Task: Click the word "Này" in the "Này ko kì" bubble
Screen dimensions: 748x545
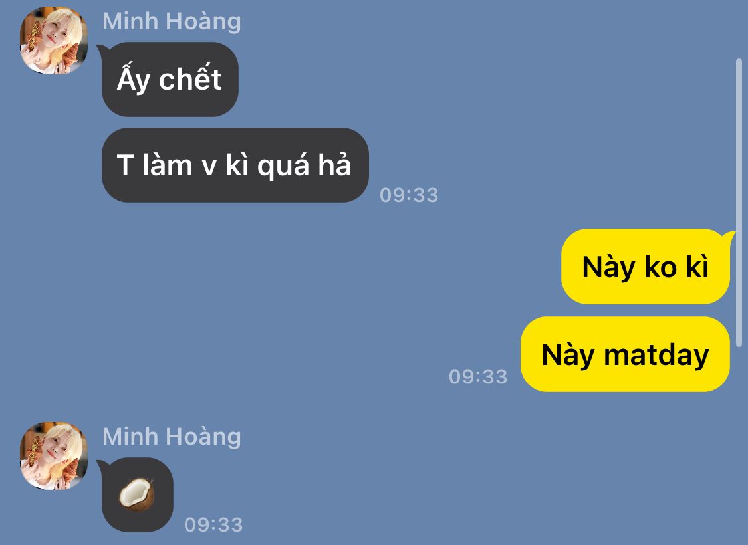Action: pyautogui.click(x=609, y=268)
